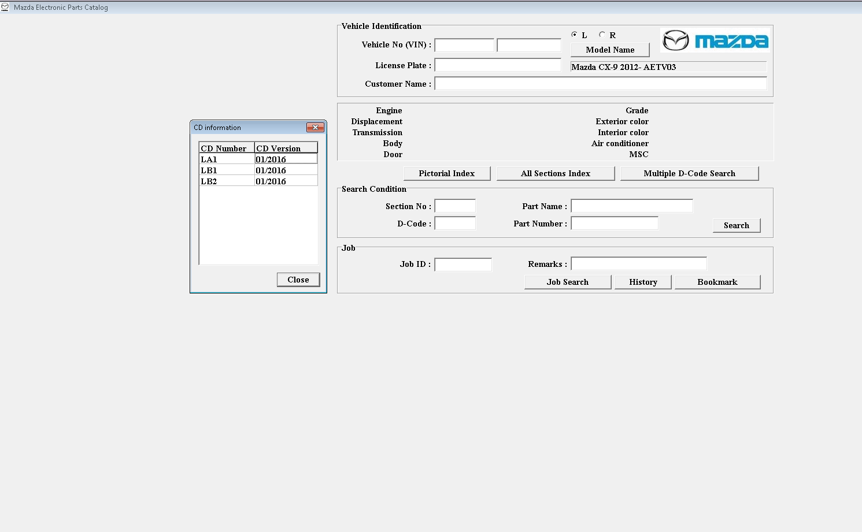Click the D-Code input field
The width and height of the screenshot is (862, 532).
pyautogui.click(x=455, y=223)
